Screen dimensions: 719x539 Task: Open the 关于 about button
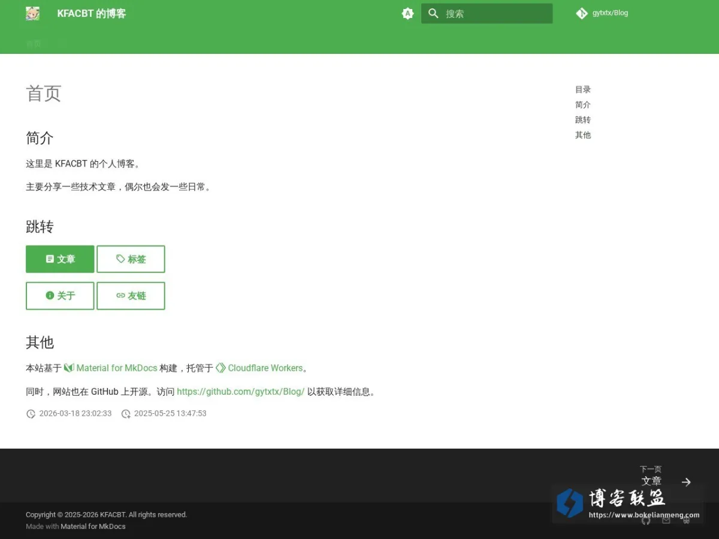tap(60, 295)
